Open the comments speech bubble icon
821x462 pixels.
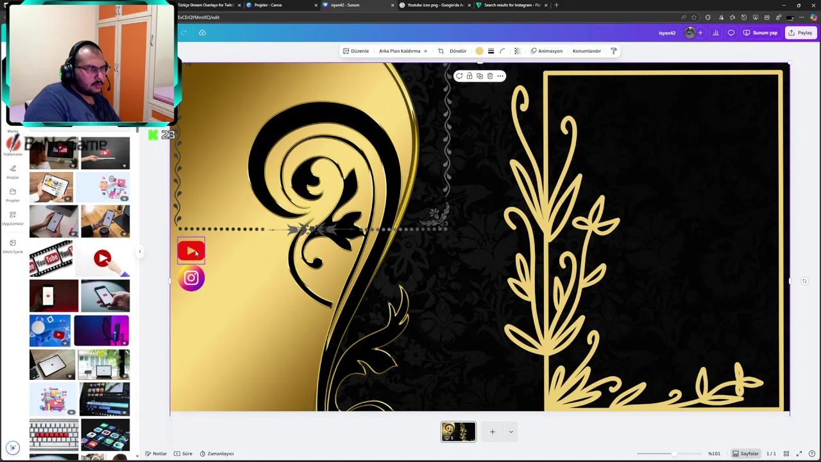(x=731, y=33)
